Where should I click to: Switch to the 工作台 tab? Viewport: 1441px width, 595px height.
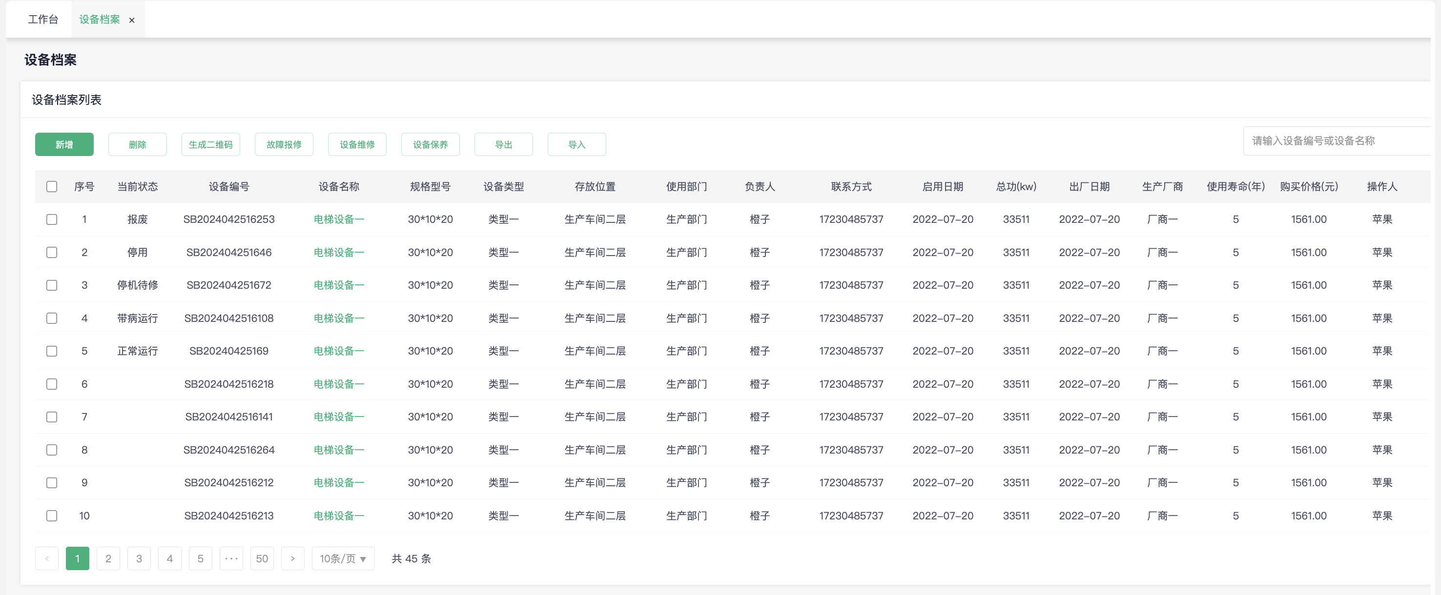(x=43, y=20)
